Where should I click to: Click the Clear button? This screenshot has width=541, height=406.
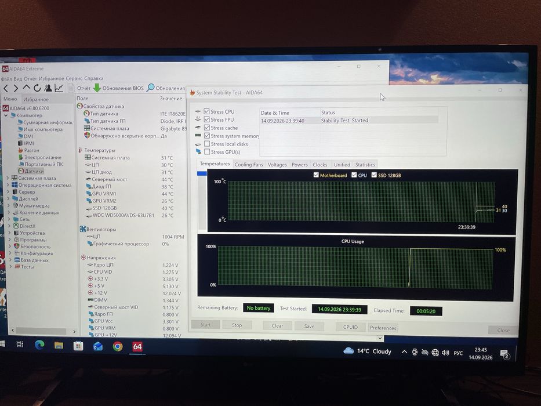pos(277,325)
